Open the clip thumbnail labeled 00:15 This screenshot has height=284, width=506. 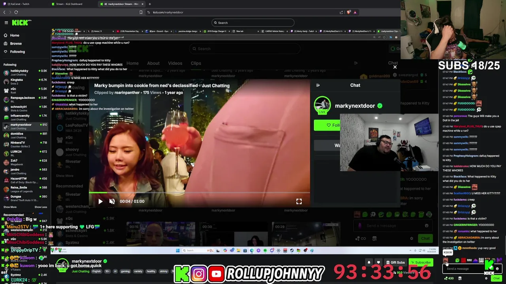pos(160,234)
